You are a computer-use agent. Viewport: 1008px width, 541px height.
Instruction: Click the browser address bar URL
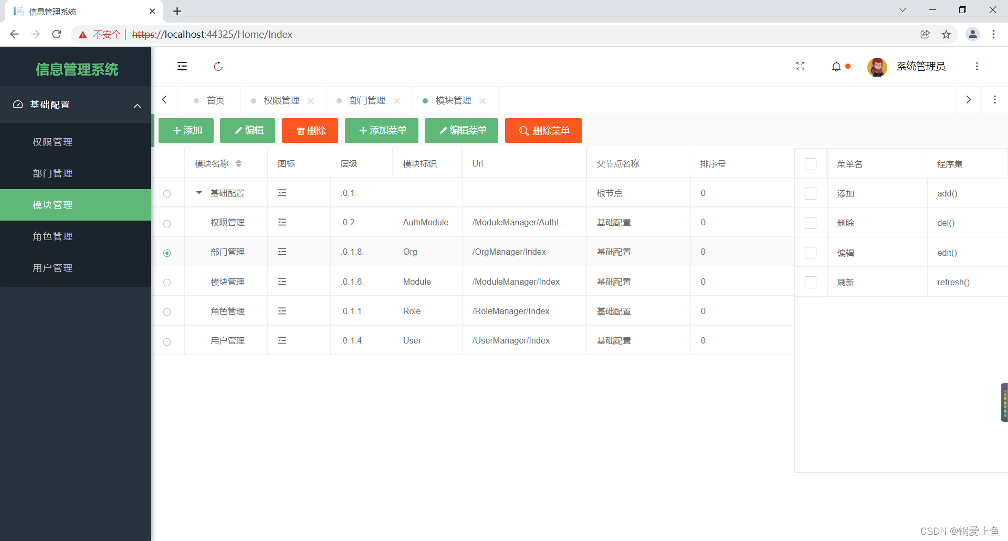pyautogui.click(x=212, y=34)
